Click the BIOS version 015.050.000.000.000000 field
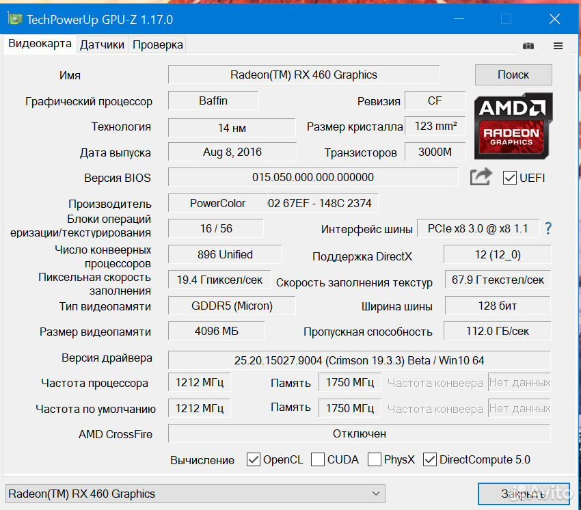 tap(313, 177)
